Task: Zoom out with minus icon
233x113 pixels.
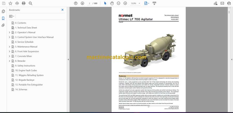Action: (x=118, y=3)
